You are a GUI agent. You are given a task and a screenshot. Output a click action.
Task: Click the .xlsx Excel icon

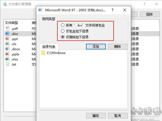(x=8, y=59)
